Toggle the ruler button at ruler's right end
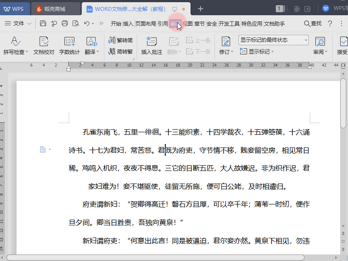The height and width of the screenshot is (261, 348). [343, 66]
